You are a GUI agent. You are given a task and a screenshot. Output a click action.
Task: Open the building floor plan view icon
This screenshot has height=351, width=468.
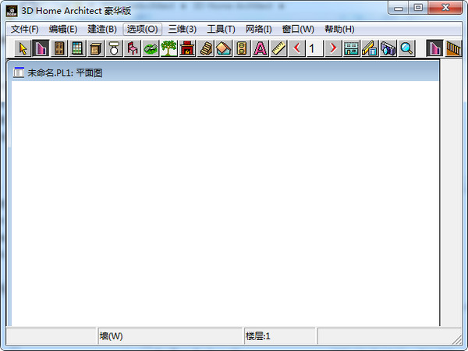coord(351,48)
